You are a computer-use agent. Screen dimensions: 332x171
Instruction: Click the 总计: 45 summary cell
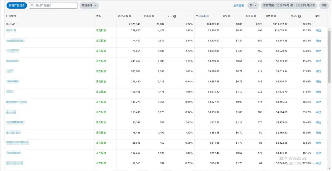point(10,24)
